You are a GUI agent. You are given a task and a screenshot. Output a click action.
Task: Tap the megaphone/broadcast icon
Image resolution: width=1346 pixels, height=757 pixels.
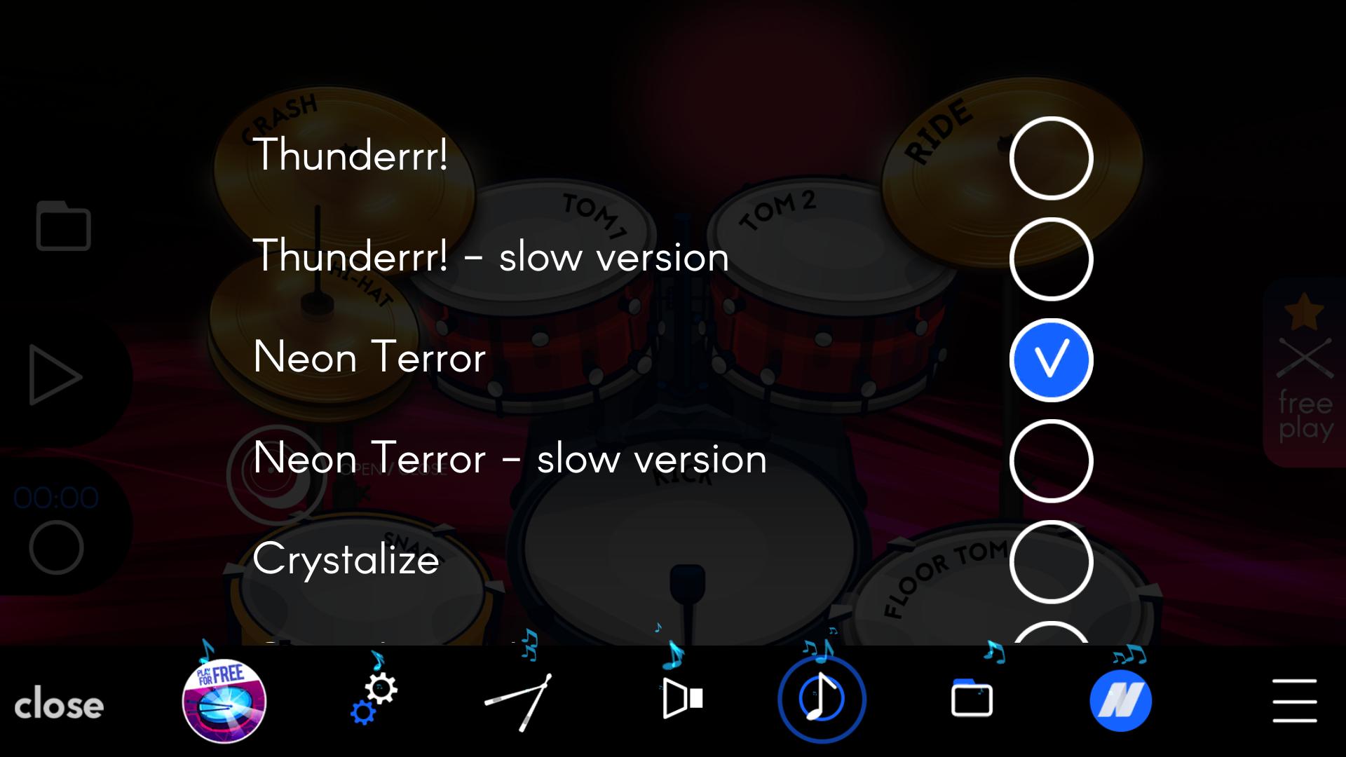coord(684,699)
